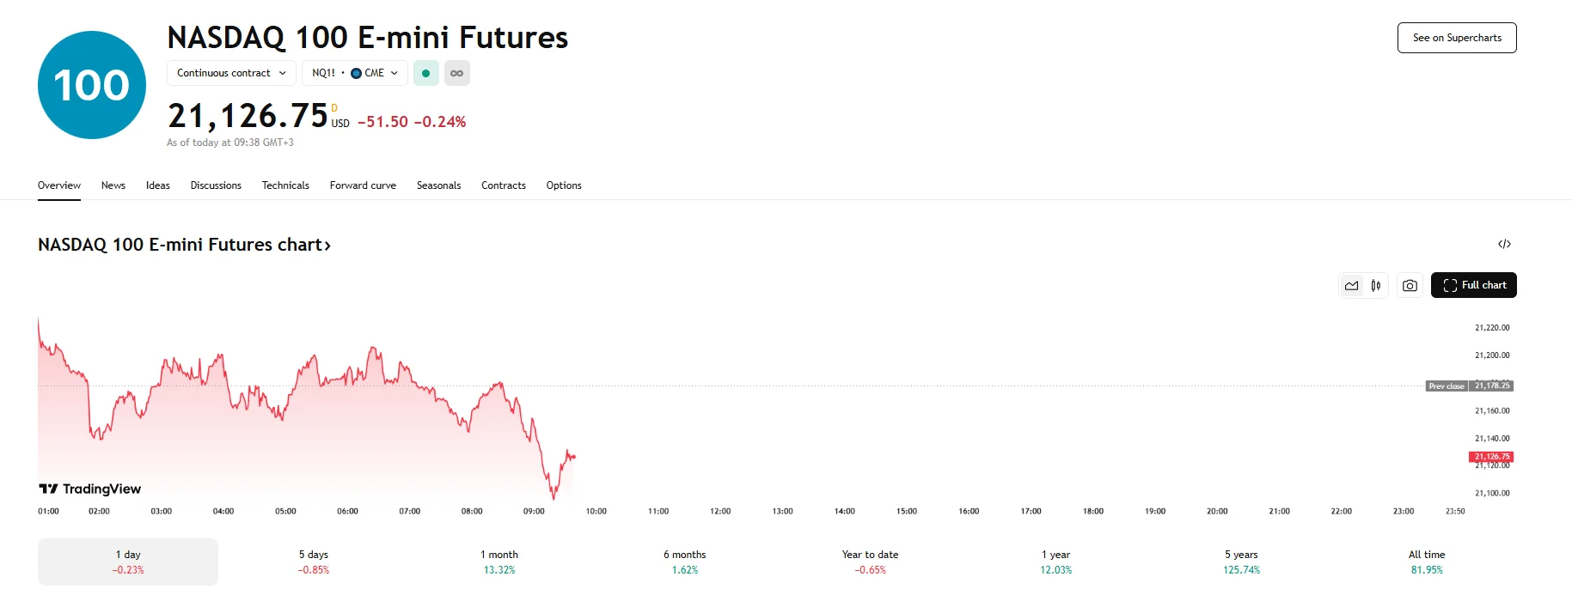Open embed code via the code icon
1572x595 pixels.
point(1504,245)
